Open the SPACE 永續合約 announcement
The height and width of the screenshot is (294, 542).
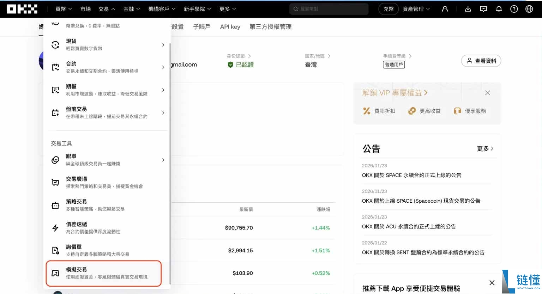(411, 175)
